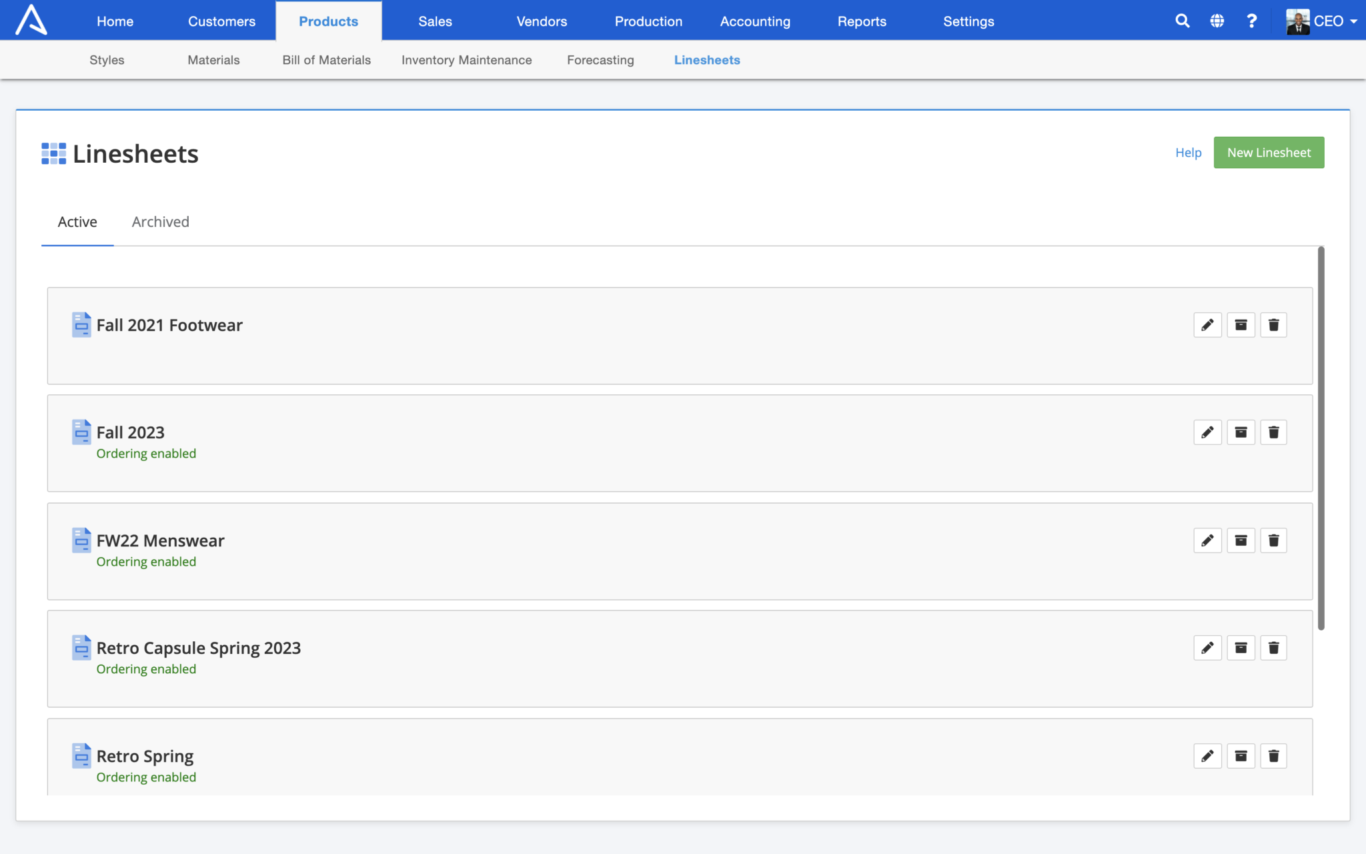Click pencil icon for Retro Capsule Spring 2023
The width and height of the screenshot is (1366, 854).
coord(1207,648)
